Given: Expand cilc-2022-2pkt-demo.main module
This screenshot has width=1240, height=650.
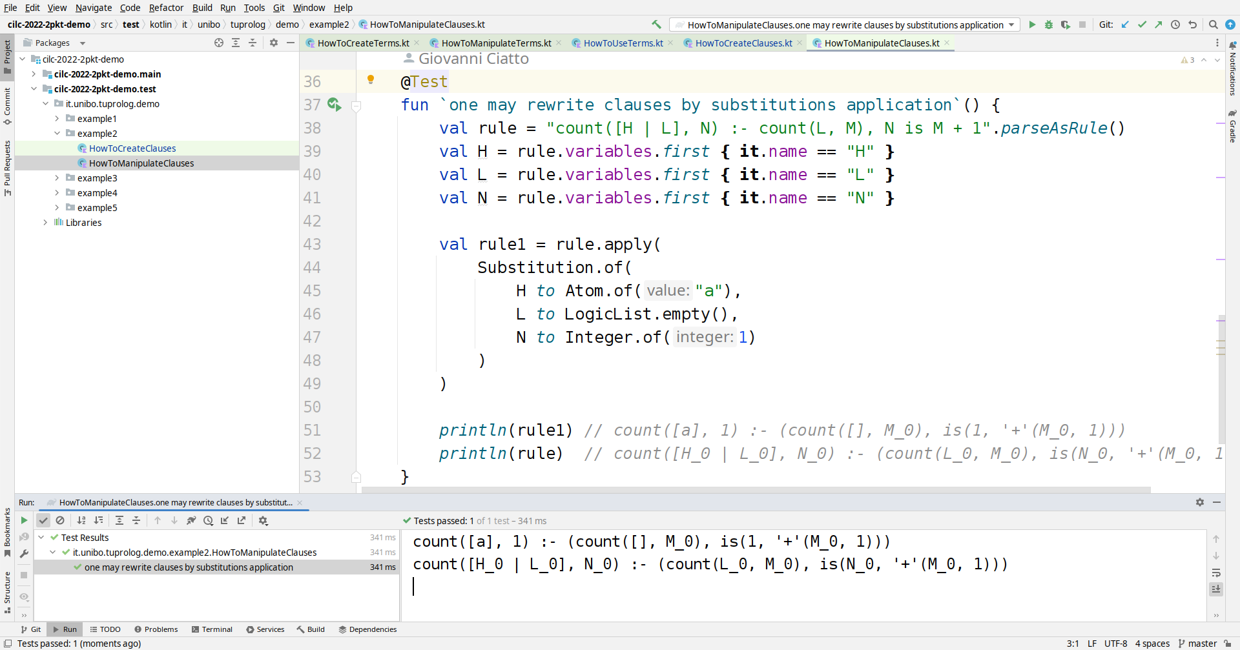Looking at the screenshot, I should coord(34,74).
